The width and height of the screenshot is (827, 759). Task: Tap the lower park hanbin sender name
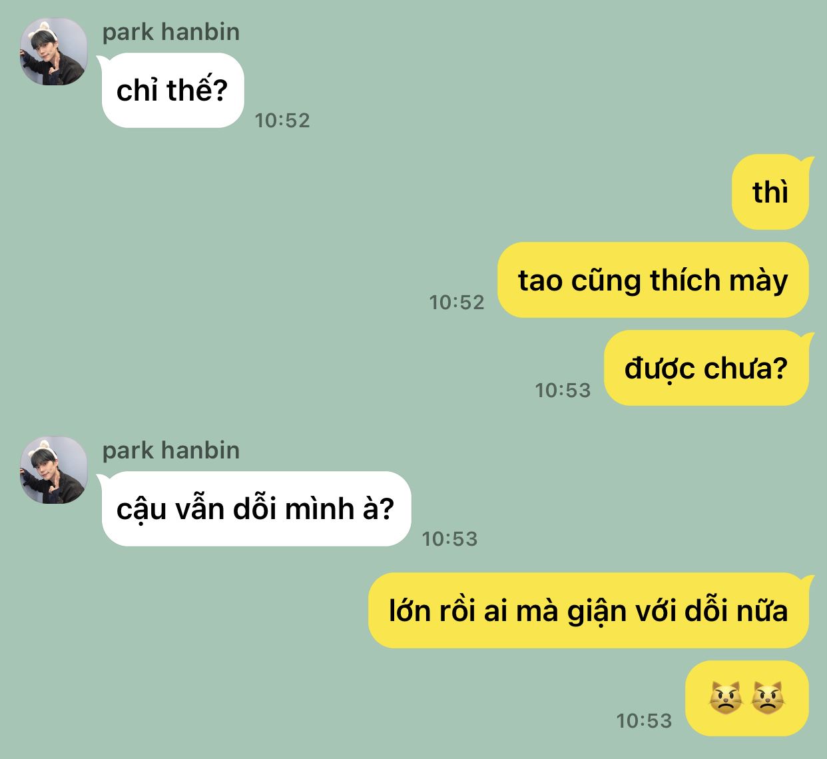(x=171, y=450)
